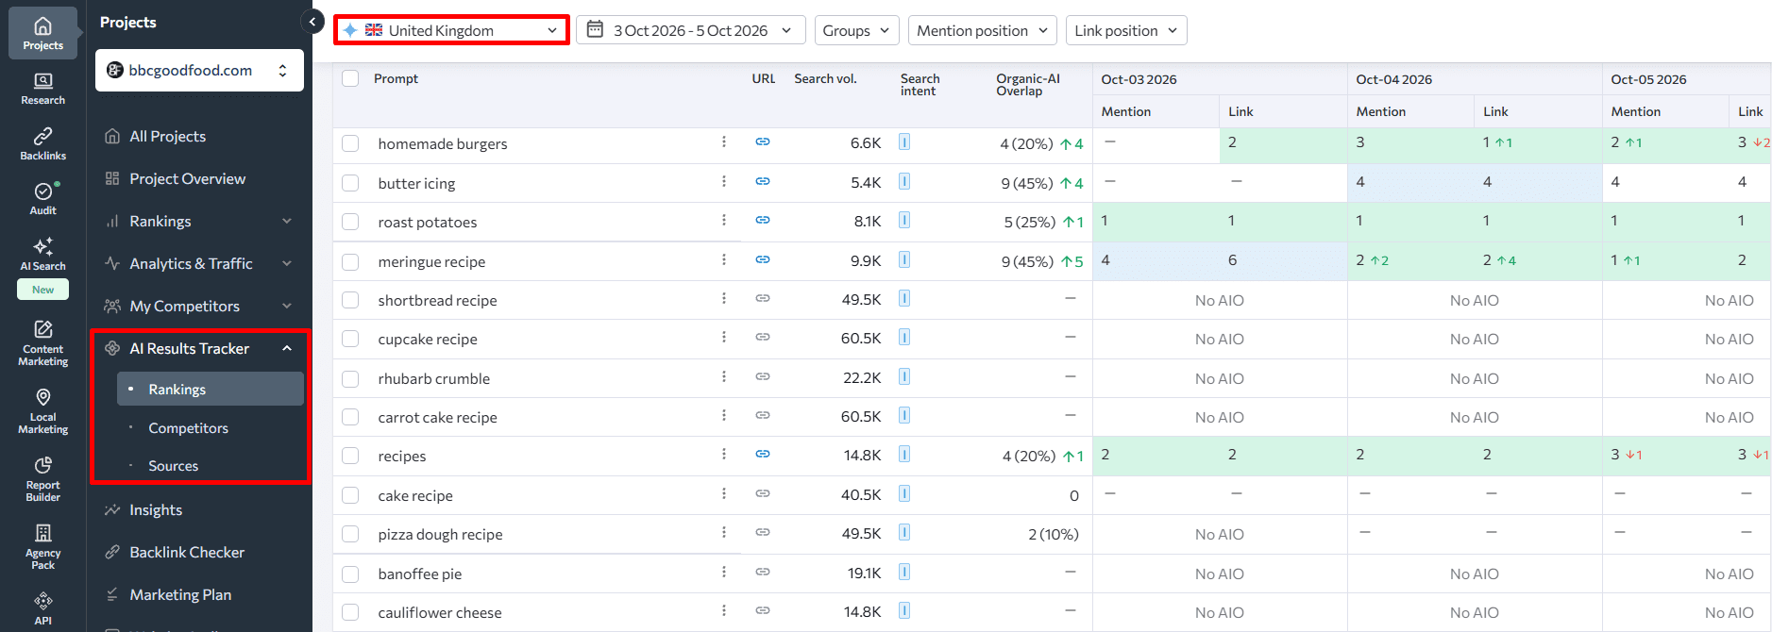Image resolution: width=1772 pixels, height=632 pixels.
Task: Click the search intent icon for rhubarb crumble
Action: [904, 376]
